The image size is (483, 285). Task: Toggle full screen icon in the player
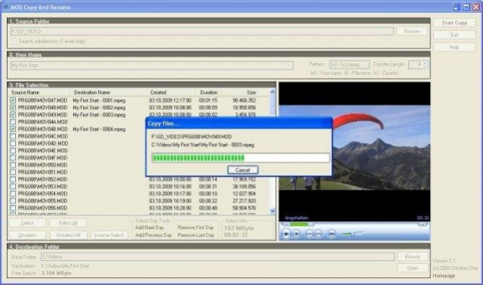pyautogui.click(x=423, y=225)
